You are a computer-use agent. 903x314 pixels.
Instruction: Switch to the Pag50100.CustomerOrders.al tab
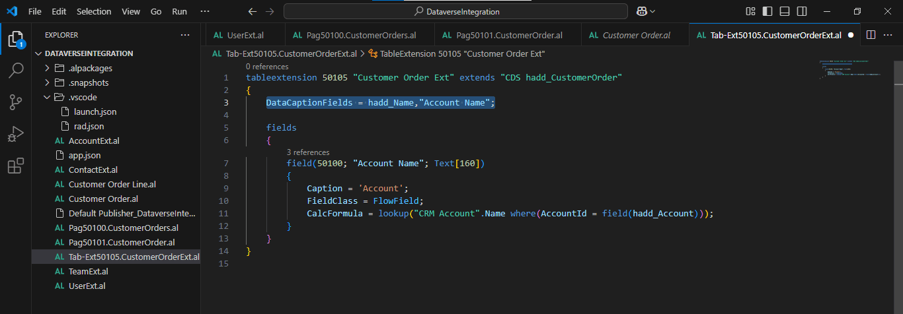click(x=361, y=35)
